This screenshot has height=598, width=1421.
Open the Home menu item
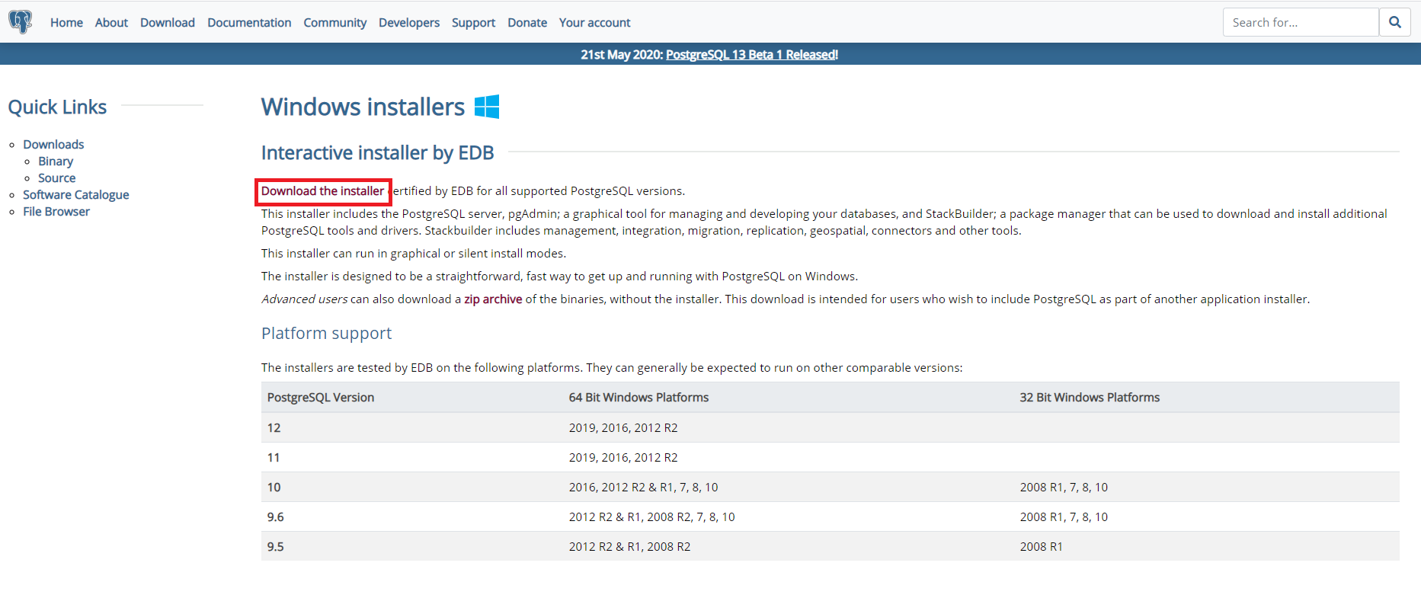tap(66, 23)
